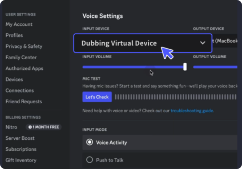Start mic test with Let's Check
The height and width of the screenshot is (169, 242).
(97, 97)
